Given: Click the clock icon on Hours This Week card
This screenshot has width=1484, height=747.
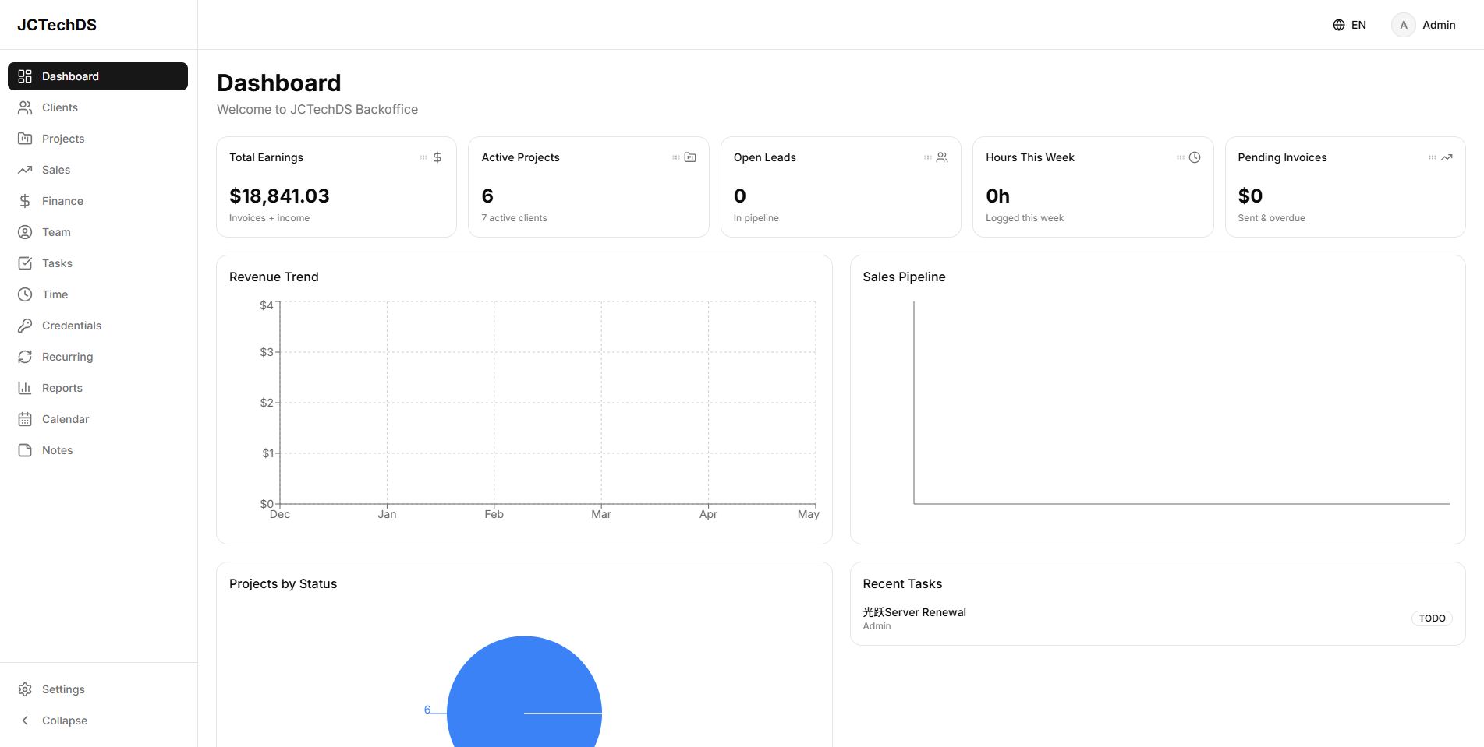Looking at the screenshot, I should (1195, 157).
